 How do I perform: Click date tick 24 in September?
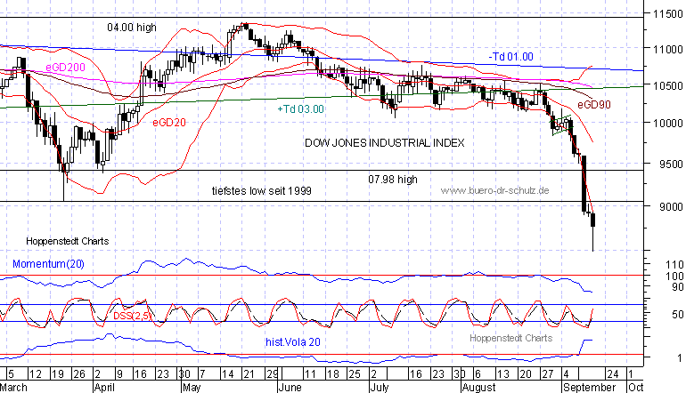(x=613, y=374)
